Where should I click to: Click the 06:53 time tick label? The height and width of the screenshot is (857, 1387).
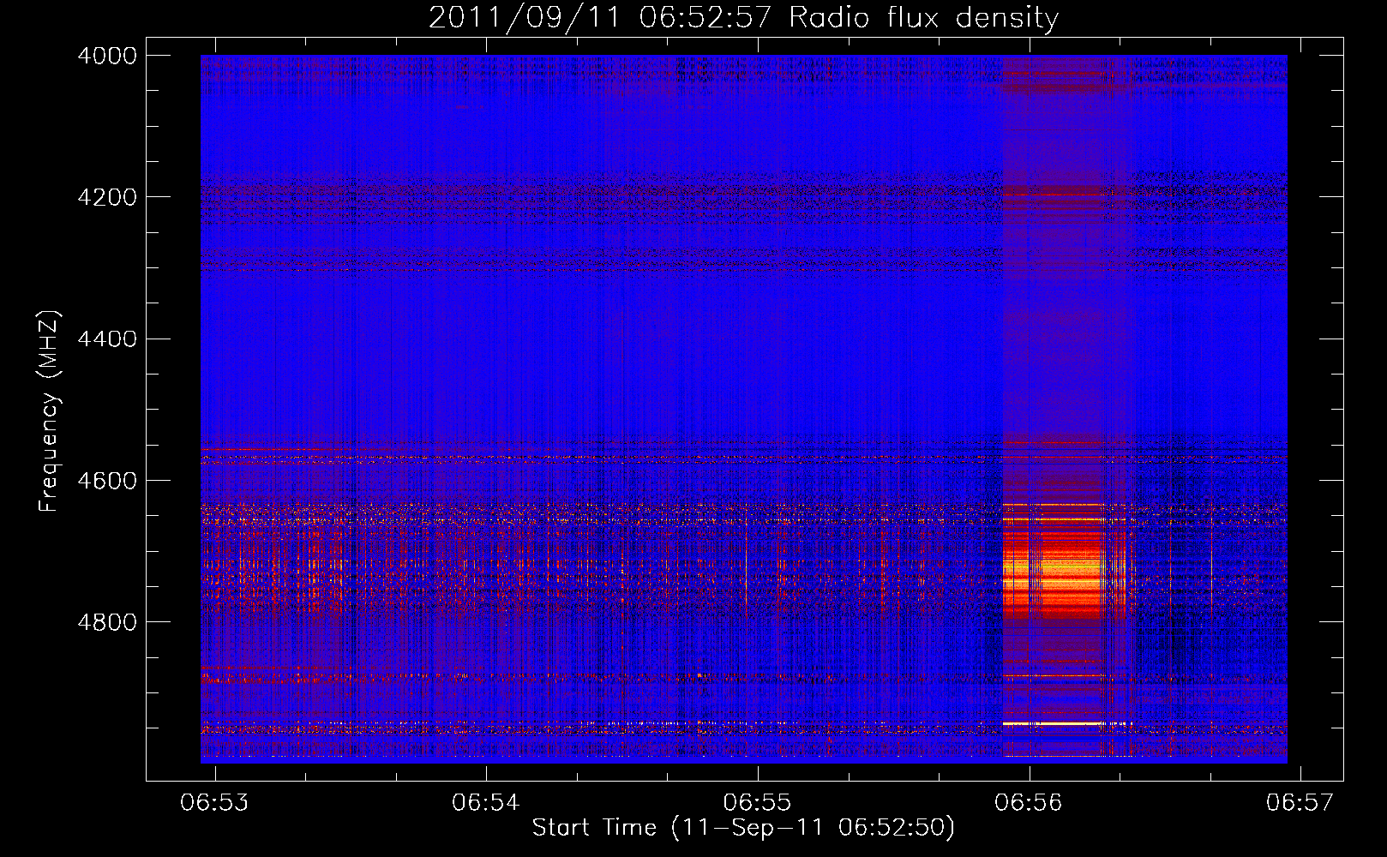point(214,802)
